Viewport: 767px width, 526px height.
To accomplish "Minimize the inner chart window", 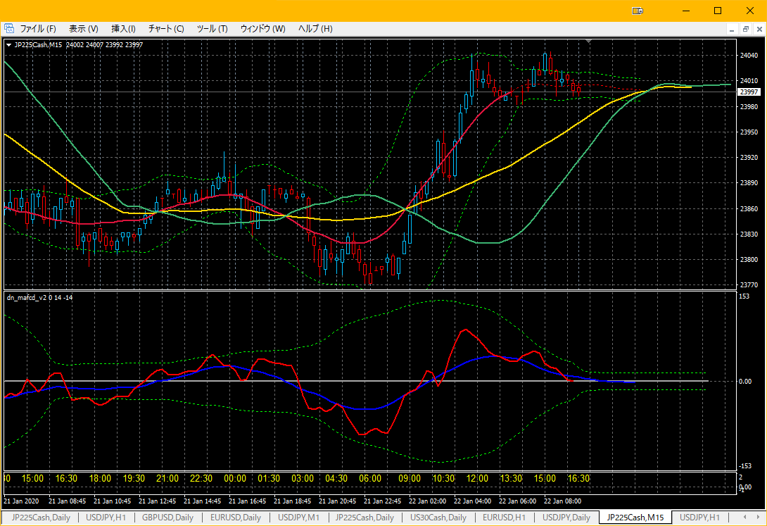I will pos(732,30).
